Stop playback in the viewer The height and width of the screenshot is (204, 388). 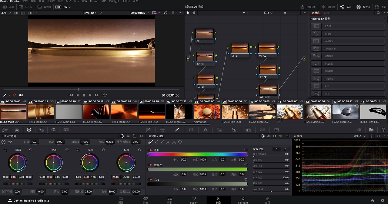click(x=84, y=95)
